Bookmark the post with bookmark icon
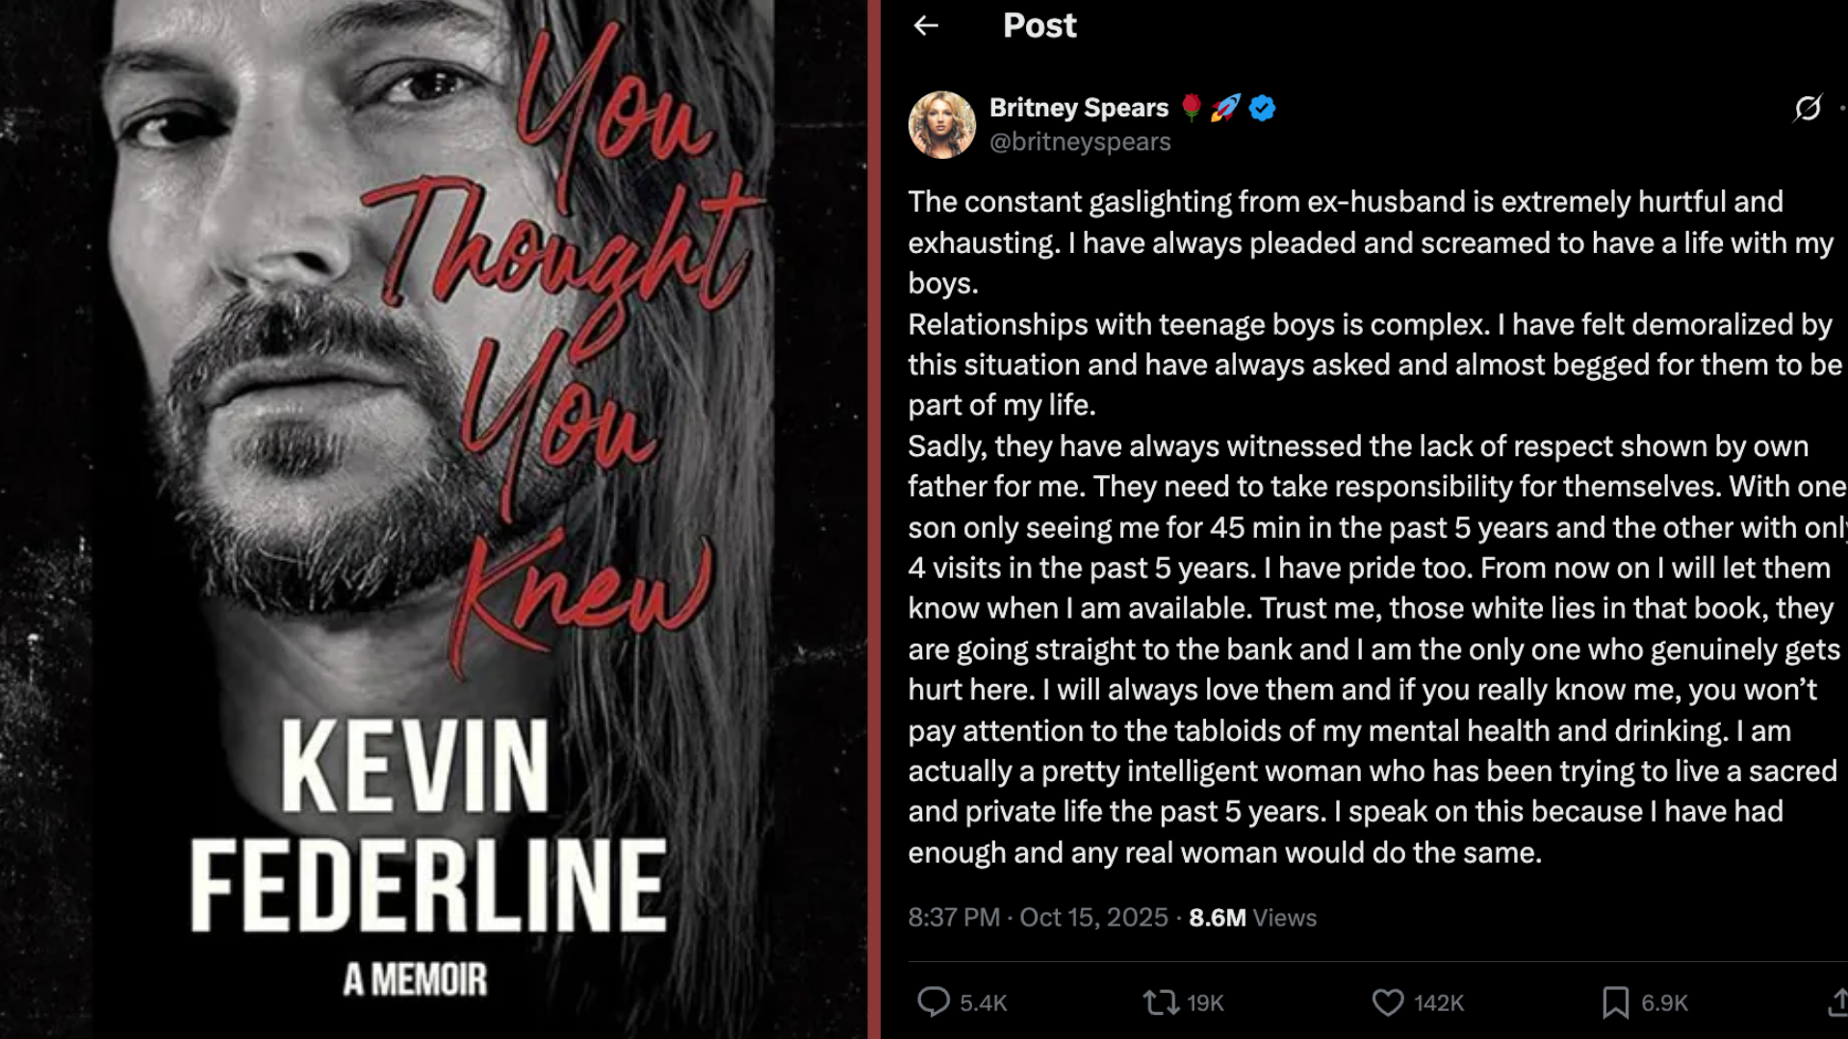 coord(1615,1002)
